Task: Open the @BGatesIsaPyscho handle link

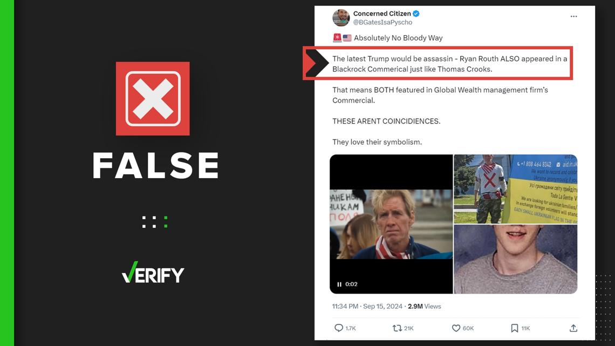Action: (382, 22)
